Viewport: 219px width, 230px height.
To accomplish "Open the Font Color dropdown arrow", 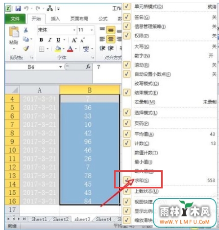I will [76, 49].
